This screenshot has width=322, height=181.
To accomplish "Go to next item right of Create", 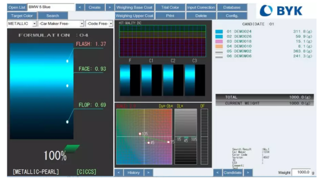I will (110, 7).
